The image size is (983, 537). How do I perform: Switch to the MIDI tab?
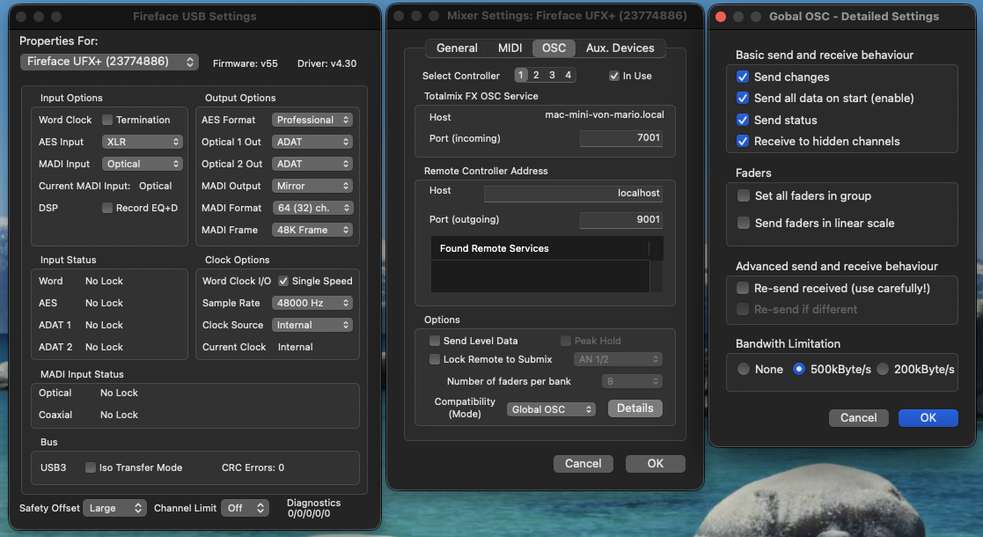(x=510, y=48)
